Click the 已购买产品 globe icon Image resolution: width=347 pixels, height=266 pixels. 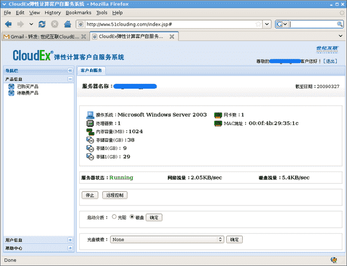[x=11, y=86]
